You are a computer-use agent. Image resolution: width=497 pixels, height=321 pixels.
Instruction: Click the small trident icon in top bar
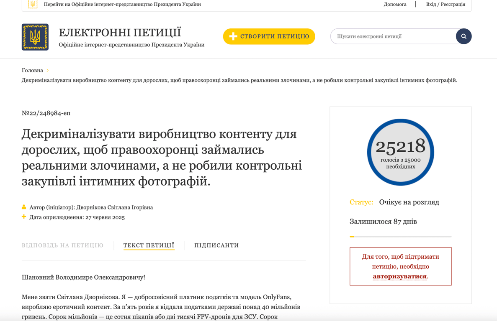click(32, 4)
